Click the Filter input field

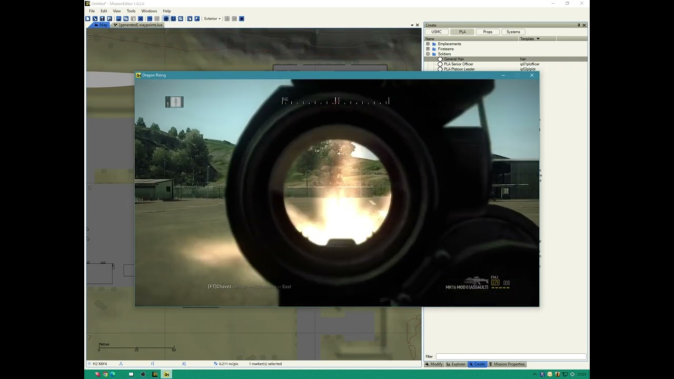511,356
